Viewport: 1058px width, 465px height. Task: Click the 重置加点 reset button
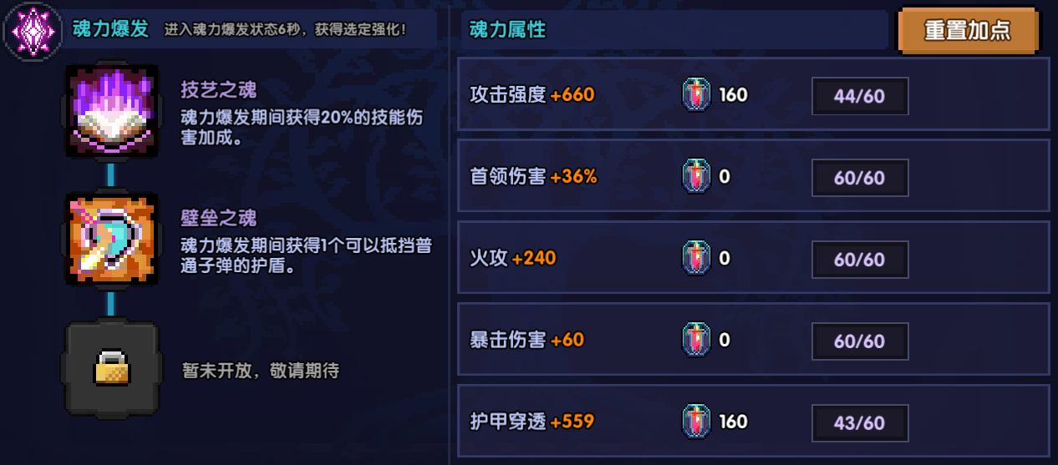969,31
